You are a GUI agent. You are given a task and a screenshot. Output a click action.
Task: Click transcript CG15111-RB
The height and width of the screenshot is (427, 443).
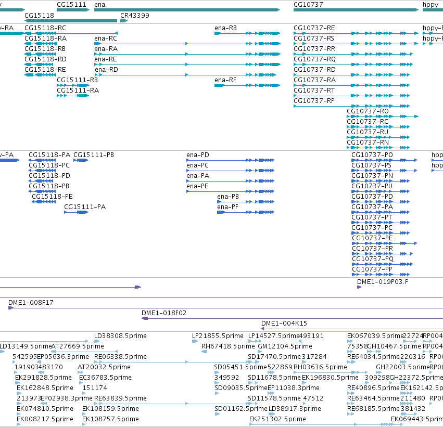pos(78,80)
